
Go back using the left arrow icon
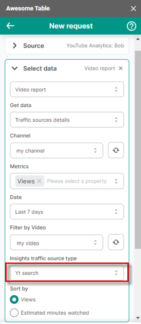10,26
